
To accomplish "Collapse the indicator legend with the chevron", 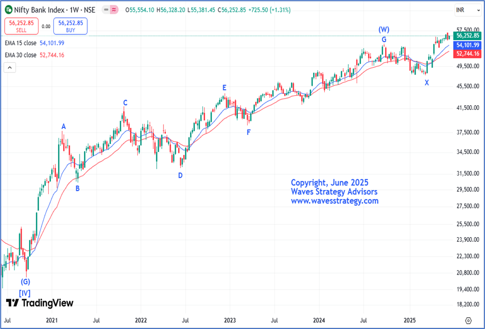I will click(10, 68).
